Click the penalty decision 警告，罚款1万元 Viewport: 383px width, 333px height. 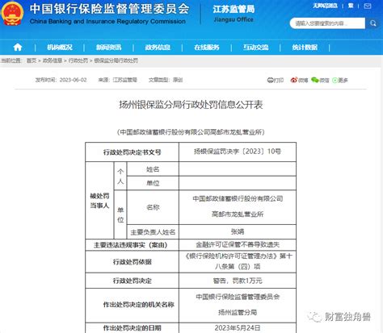(238, 281)
